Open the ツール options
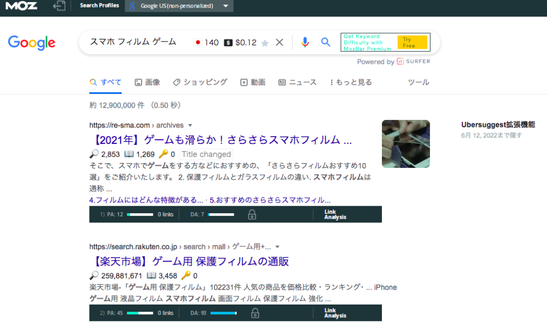This screenshot has height=329, width=547. coord(419,83)
